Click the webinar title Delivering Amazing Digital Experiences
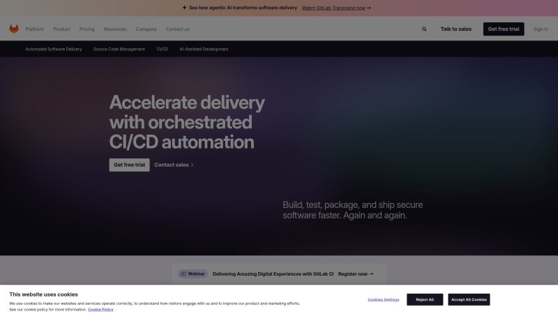 pyautogui.click(x=273, y=274)
